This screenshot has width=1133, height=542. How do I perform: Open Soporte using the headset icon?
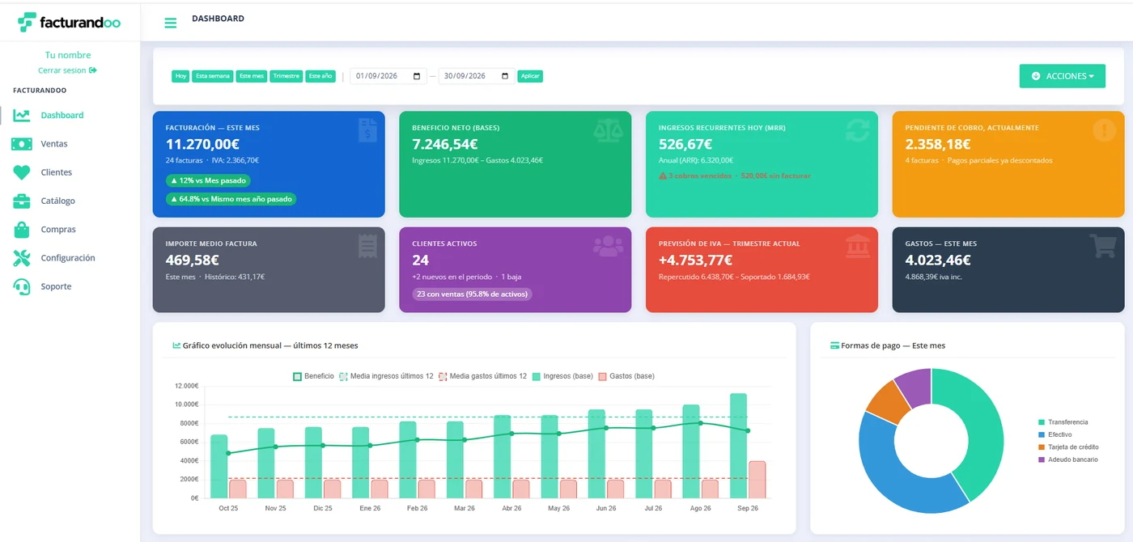pos(22,286)
